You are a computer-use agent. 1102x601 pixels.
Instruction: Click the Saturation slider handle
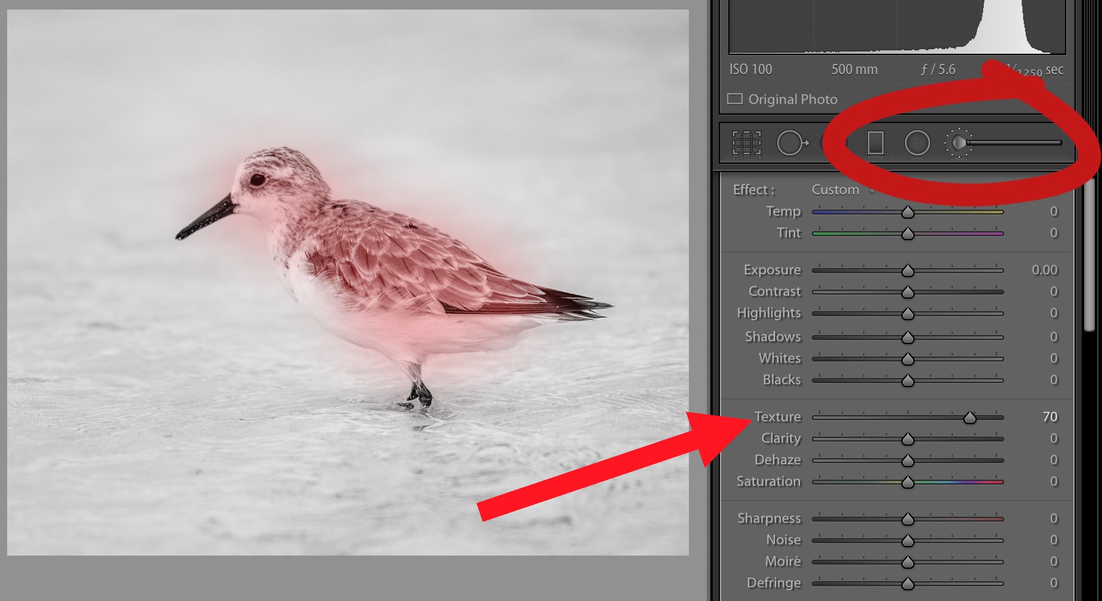point(908,482)
